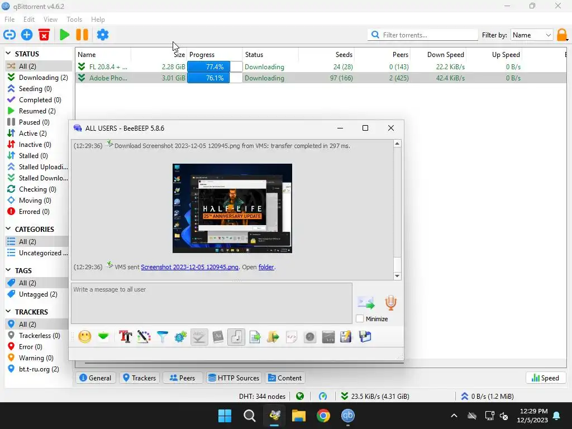Click the connection status globe in status bar
The width and height of the screenshot is (572, 429).
pyautogui.click(x=300, y=396)
